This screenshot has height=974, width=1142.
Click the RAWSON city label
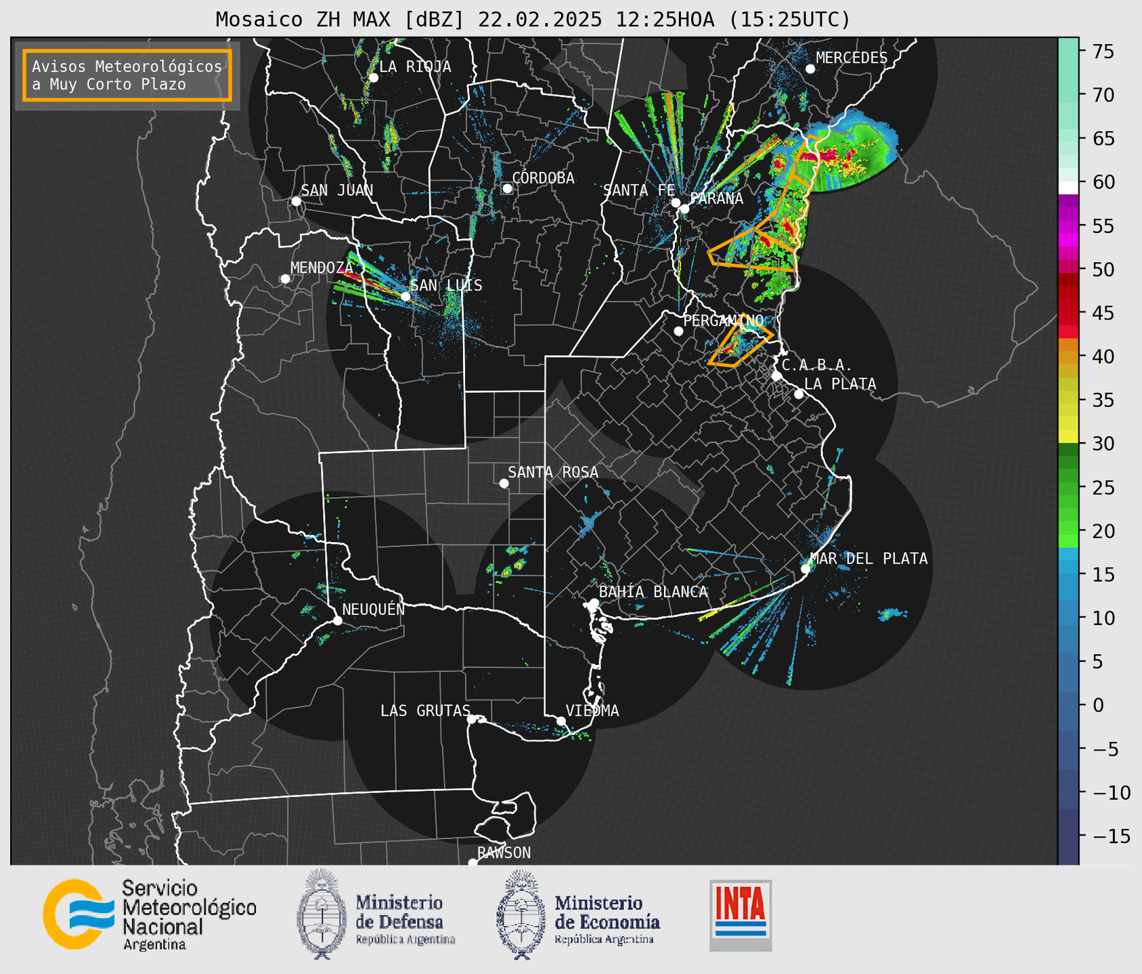pos(504,853)
